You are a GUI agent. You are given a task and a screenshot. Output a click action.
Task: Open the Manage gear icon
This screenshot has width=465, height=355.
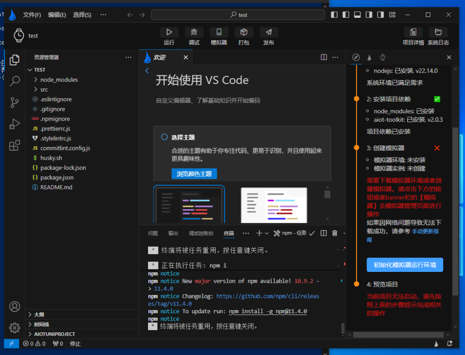pos(15,328)
